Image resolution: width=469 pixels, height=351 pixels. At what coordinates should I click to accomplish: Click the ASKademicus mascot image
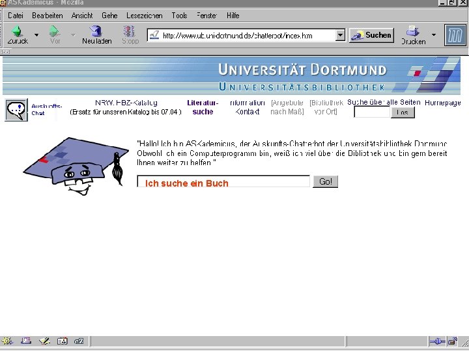point(76,166)
